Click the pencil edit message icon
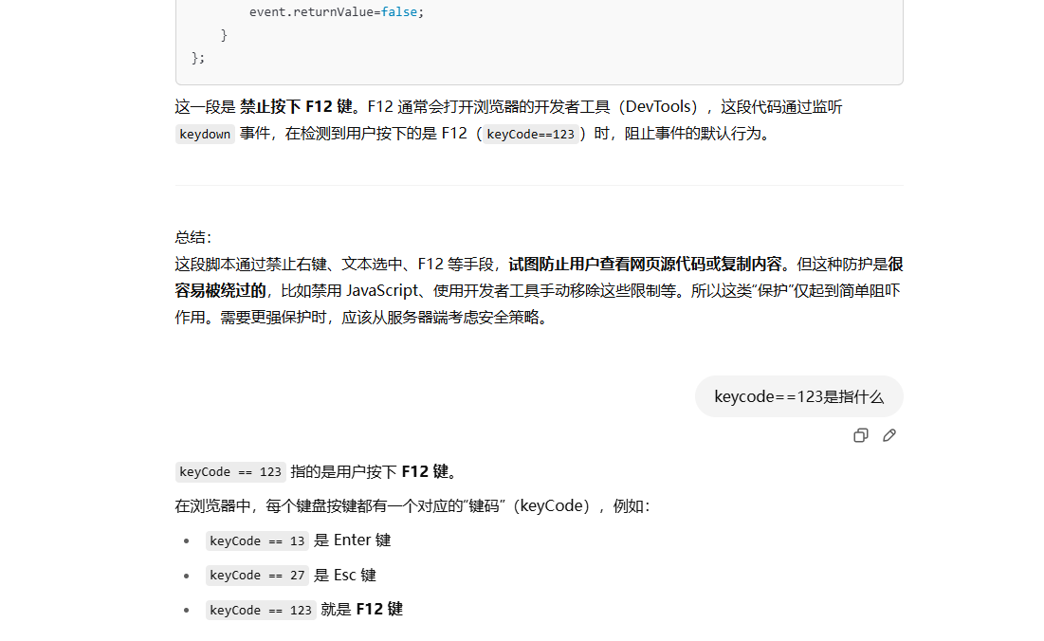The width and height of the screenshot is (1044, 641). [x=889, y=435]
